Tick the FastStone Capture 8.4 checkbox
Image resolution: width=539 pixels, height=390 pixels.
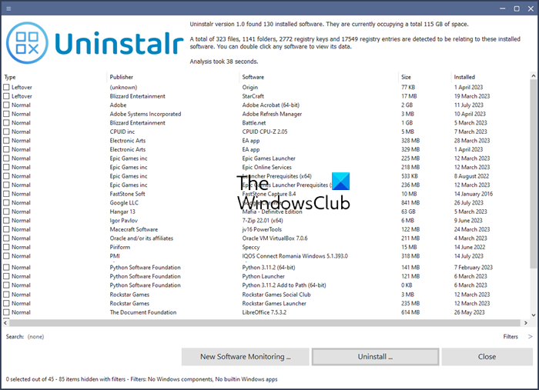click(x=6, y=194)
